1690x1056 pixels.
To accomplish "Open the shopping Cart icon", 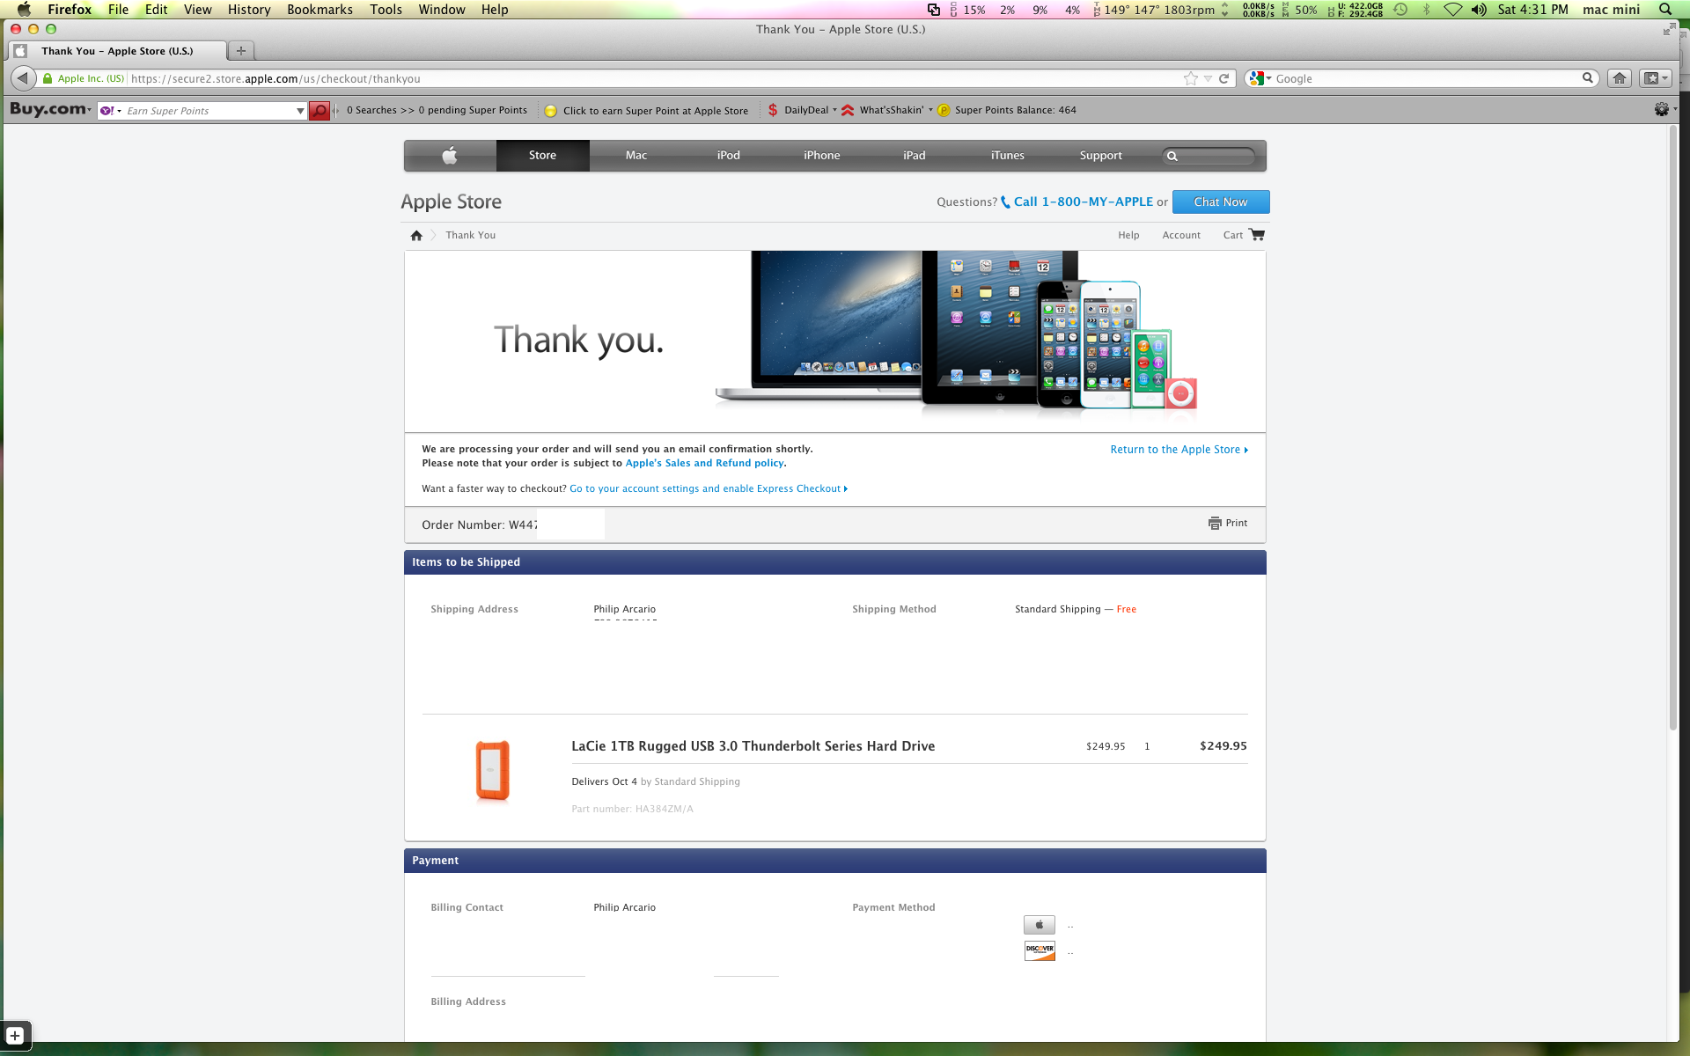I will (1257, 235).
